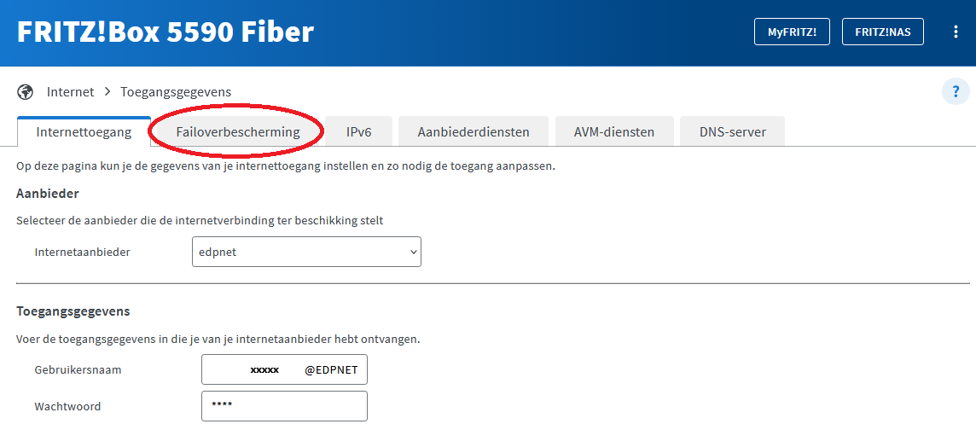976x424 pixels.
Task: Show the DNS-server tab
Action: click(x=732, y=132)
